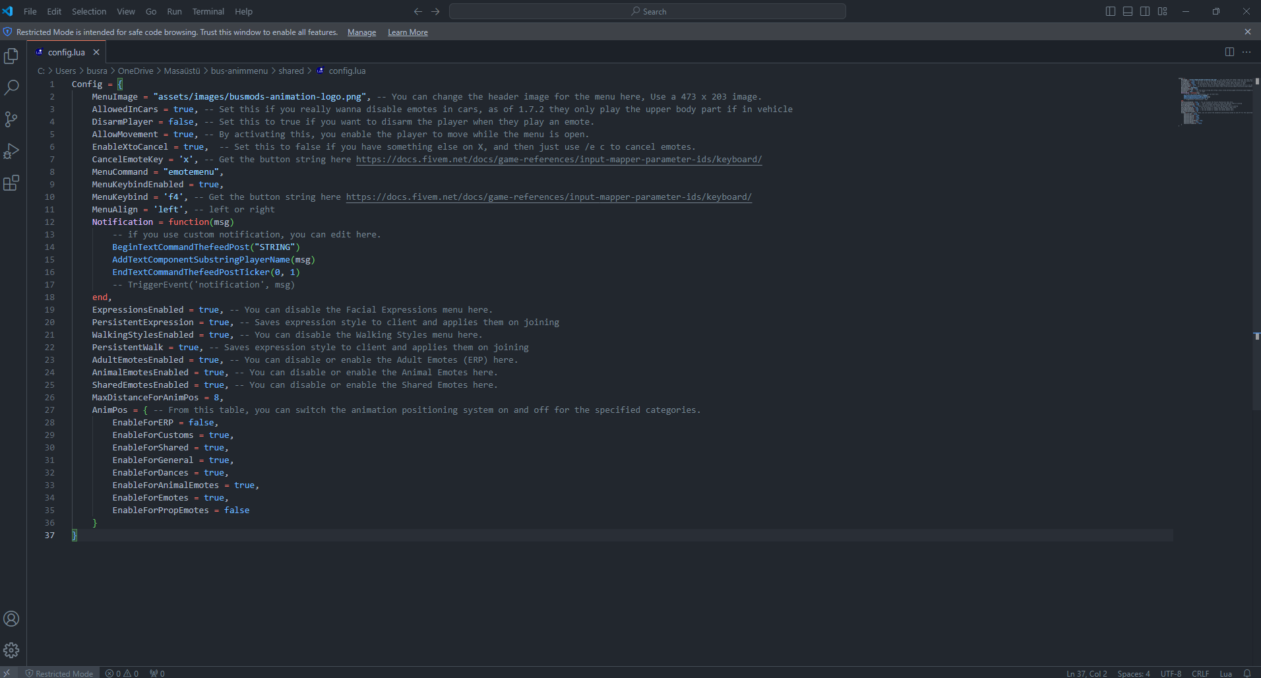Go forward with the right arrow
The image size is (1261, 678).
tap(435, 11)
